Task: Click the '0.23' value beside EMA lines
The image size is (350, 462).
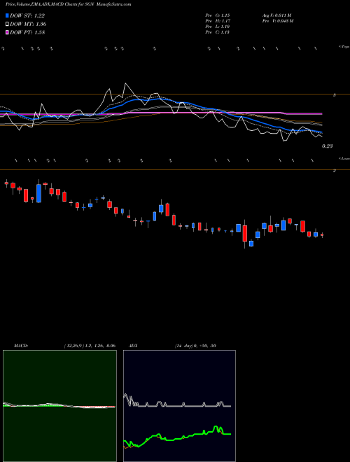Action: 327,146
